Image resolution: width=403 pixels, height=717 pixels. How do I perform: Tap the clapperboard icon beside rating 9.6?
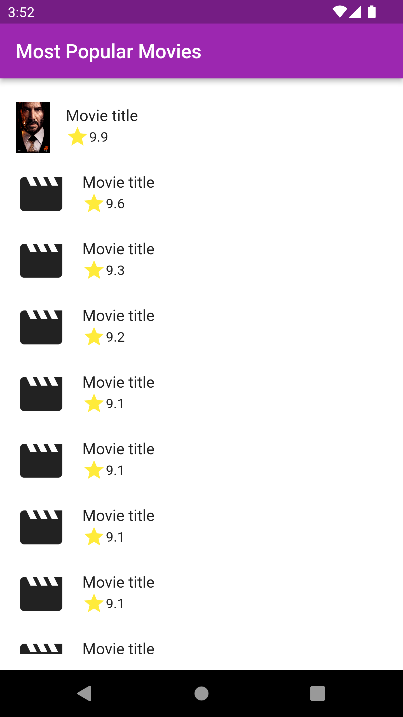click(x=41, y=194)
